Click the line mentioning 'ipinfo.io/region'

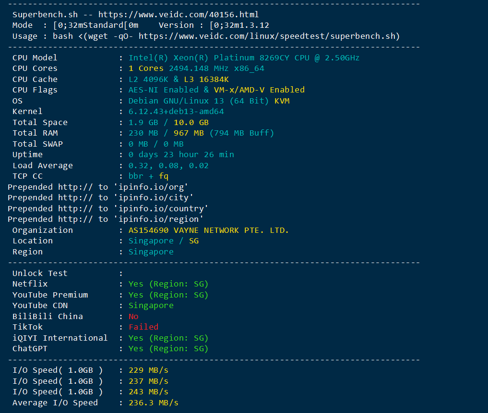105,219
